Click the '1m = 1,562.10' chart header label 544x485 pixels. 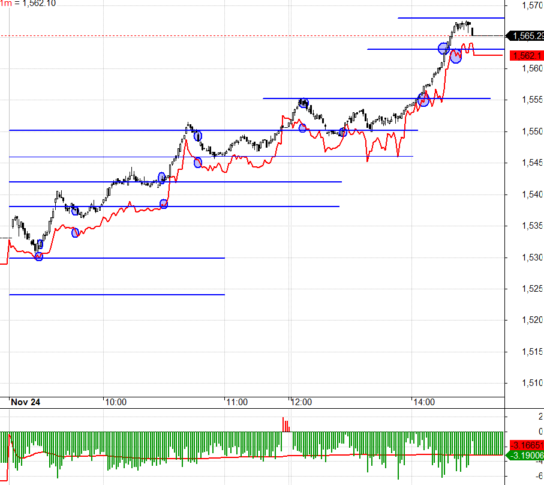(x=28, y=4)
